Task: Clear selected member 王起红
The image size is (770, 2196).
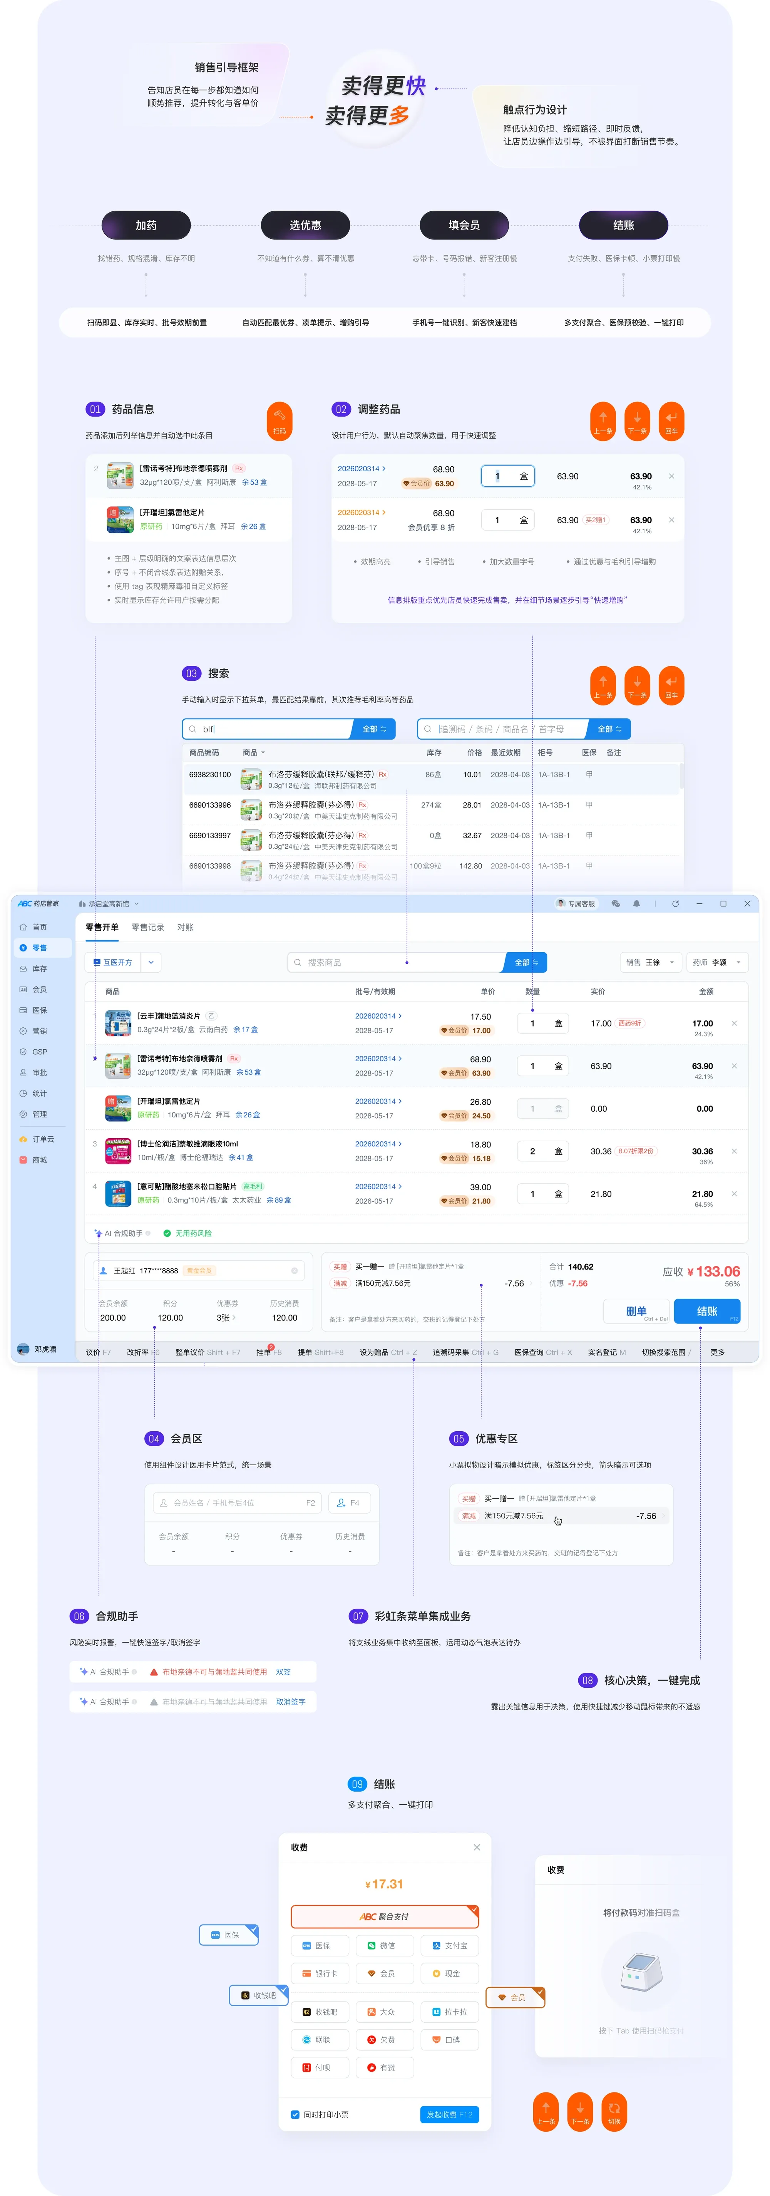Action: [x=295, y=1270]
